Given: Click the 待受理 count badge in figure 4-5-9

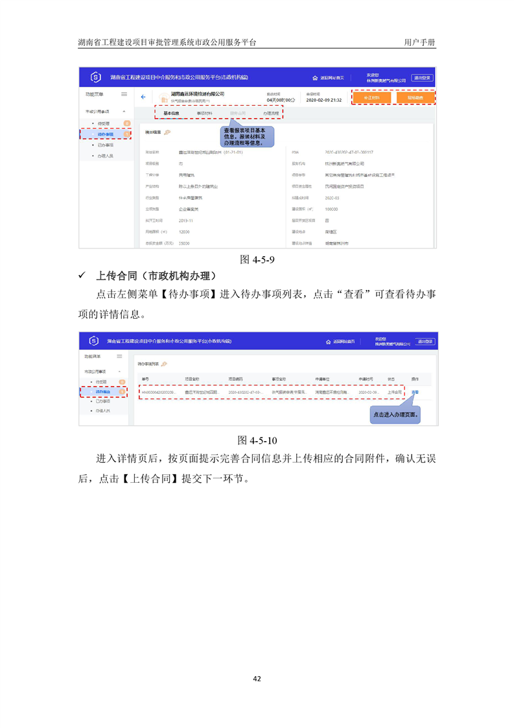Looking at the screenshot, I should (x=126, y=123).
